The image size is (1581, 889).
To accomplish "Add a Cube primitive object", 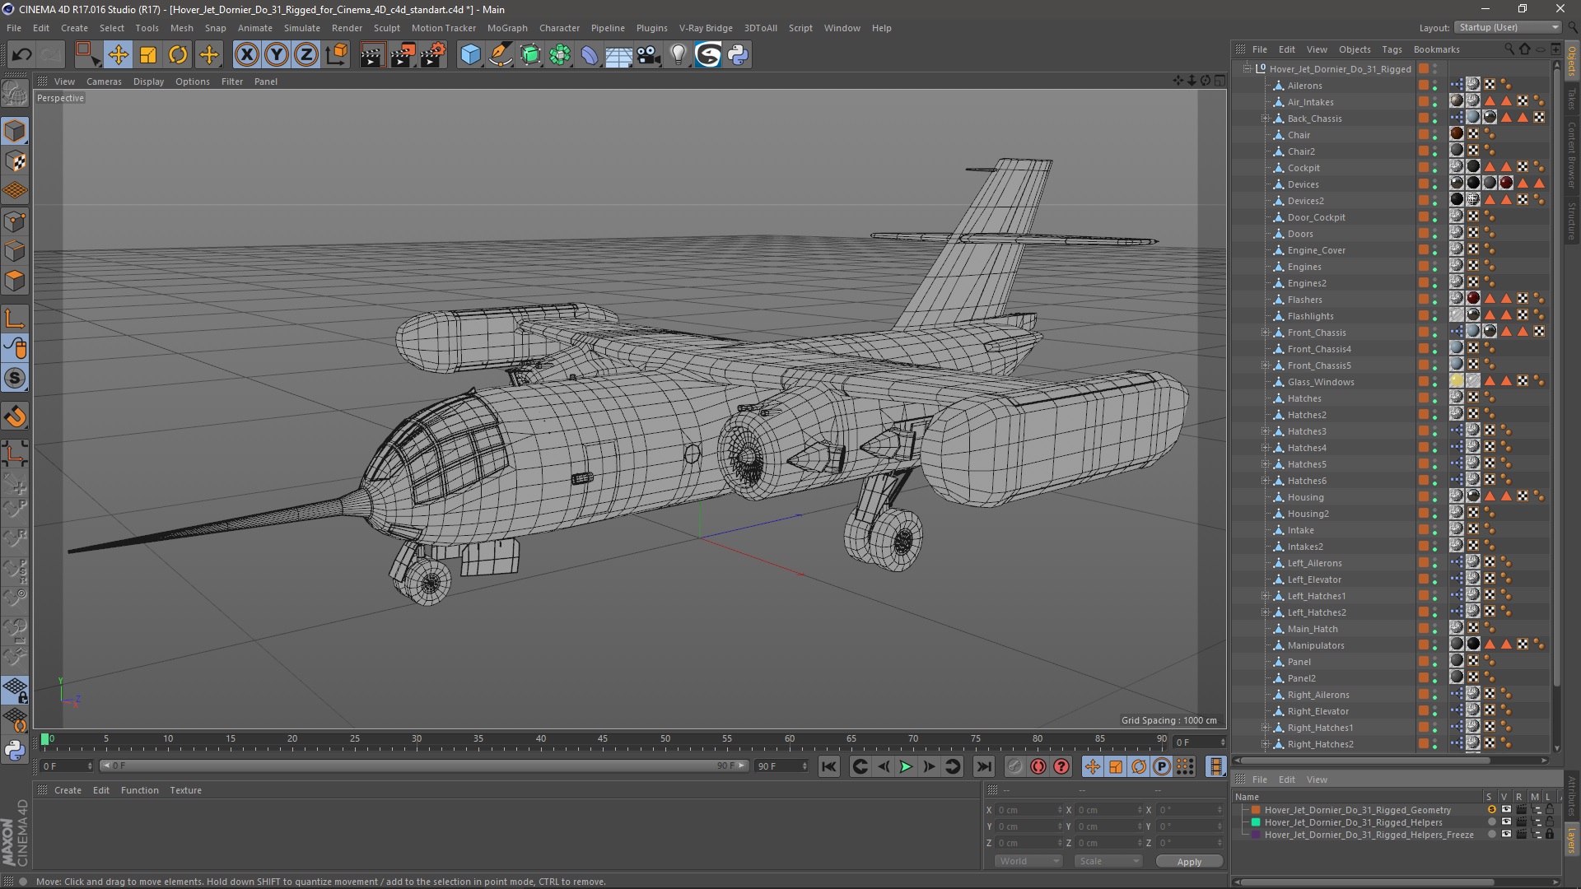I will point(470,55).
